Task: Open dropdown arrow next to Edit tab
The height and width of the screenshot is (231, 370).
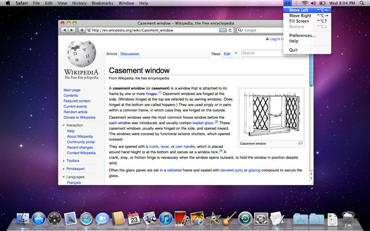Action: 236,53
